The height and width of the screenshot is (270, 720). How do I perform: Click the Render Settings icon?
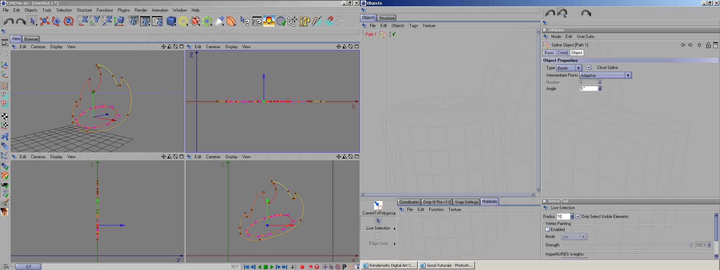[157, 21]
